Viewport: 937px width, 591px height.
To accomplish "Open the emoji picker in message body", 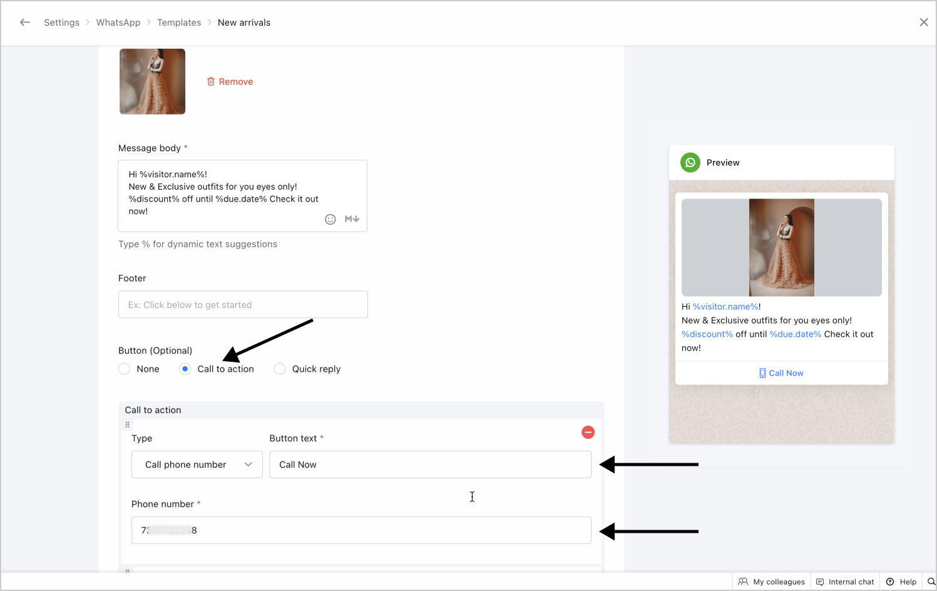I will (x=330, y=219).
